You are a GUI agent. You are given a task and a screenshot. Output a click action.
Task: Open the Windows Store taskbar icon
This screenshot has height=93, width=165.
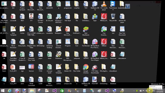(x=62, y=91)
